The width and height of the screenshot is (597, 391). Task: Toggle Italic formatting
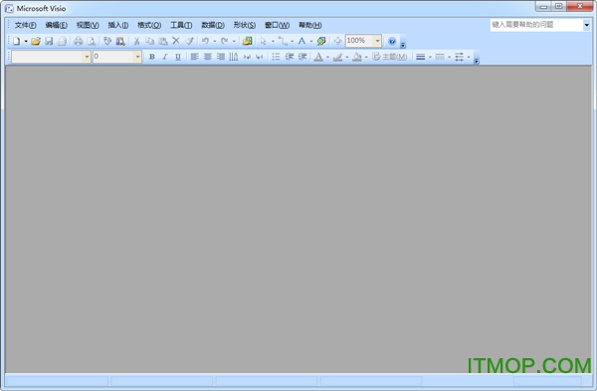click(x=165, y=57)
